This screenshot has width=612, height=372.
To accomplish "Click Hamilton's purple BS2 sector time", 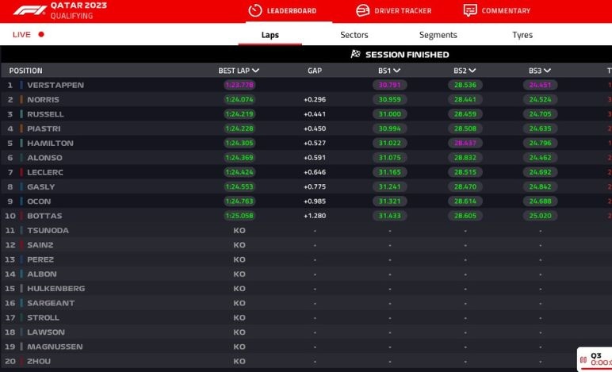I will 465,144.
